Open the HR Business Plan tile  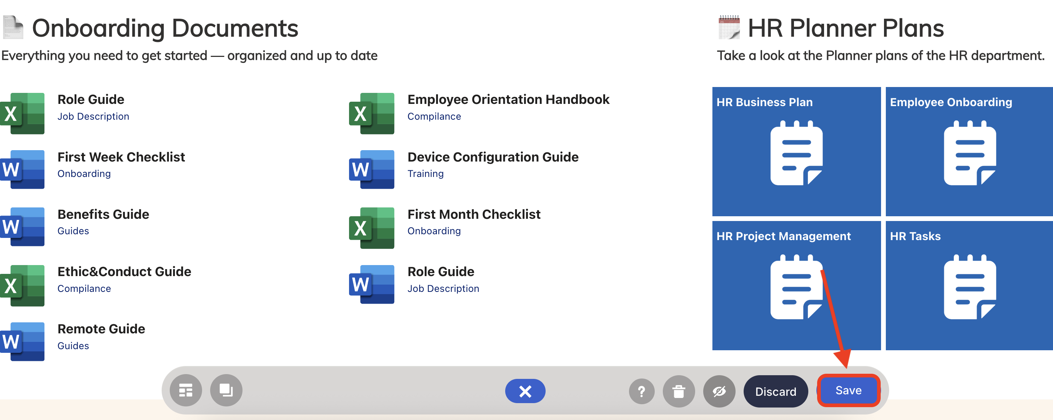coord(796,151)
